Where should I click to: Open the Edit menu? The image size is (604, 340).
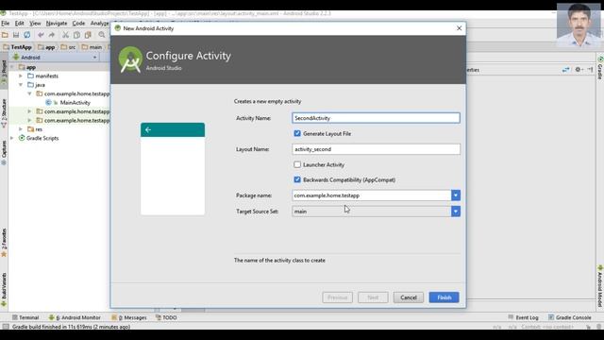[x=19, y=24]
